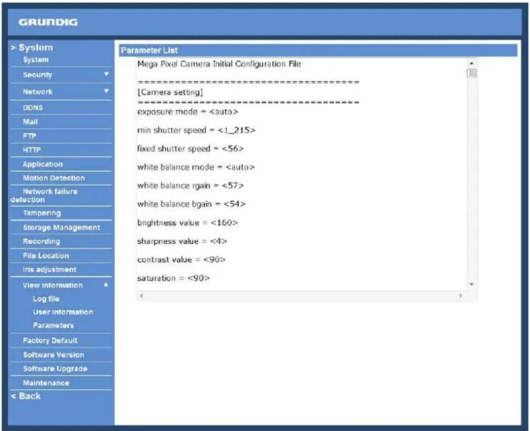
Task: Open the System heading in sidebar
Action: pos(32,48)
